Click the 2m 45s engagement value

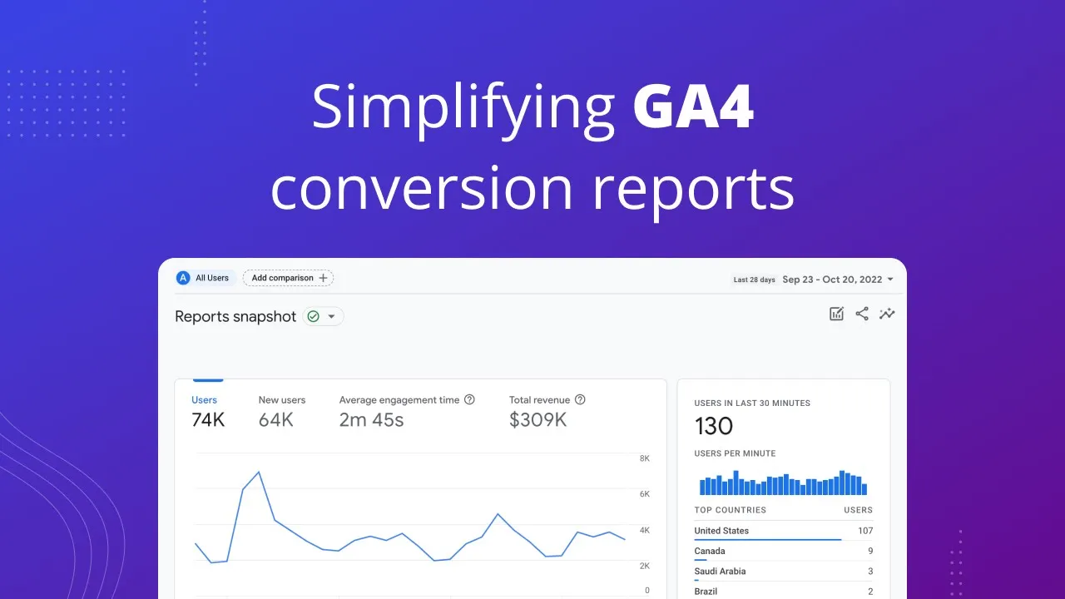coord(371,420)
